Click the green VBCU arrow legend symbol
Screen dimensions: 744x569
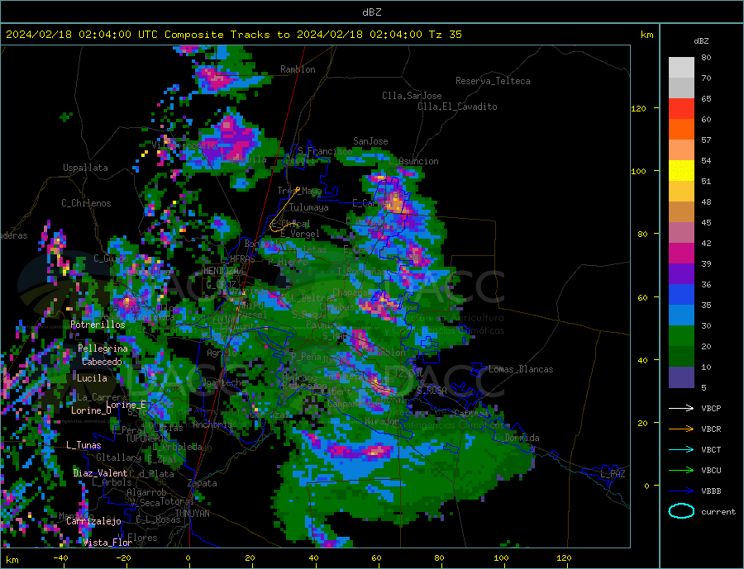coord(681,471)
